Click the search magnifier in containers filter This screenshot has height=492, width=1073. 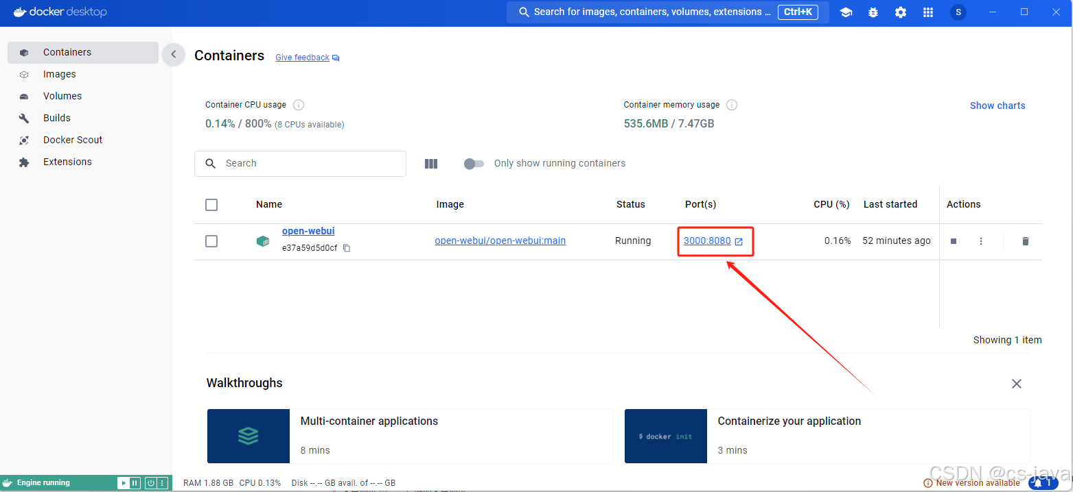(x=211, y=164)
